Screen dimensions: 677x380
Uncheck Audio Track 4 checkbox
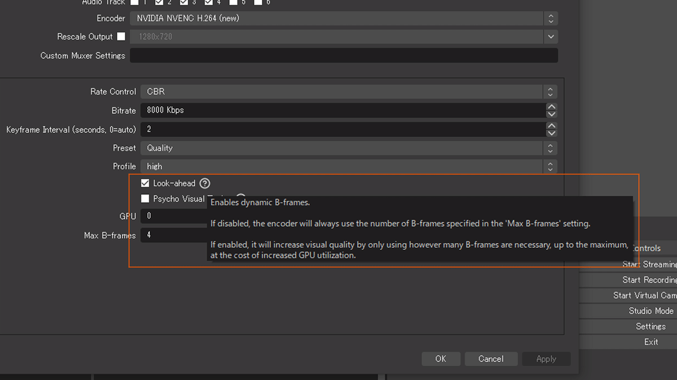[209, 2]
